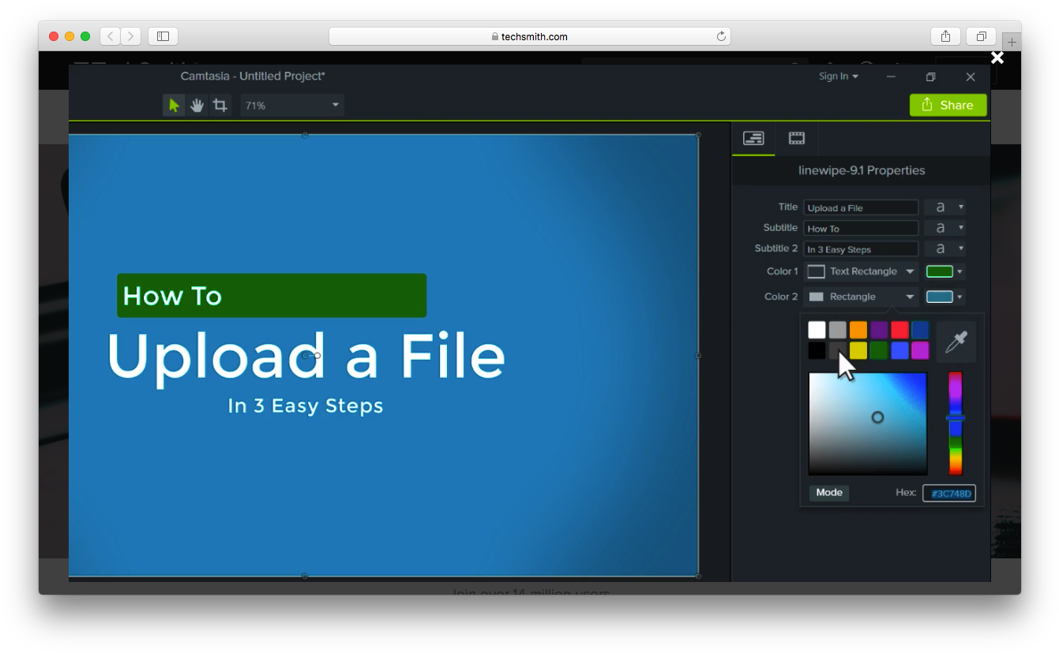The image size is (1059, 653).
Task: Choose the Crop tool
Action: click(220, 105)
